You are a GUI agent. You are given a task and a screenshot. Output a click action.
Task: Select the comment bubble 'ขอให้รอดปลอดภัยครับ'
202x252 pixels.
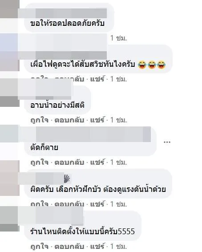69,18
